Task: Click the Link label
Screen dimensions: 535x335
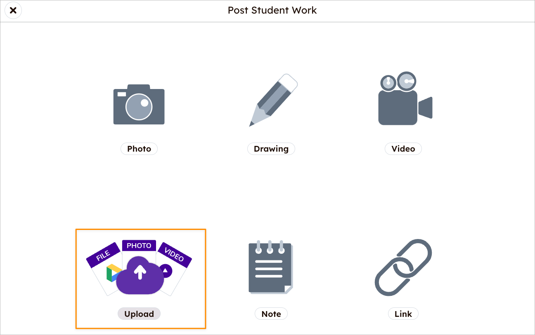Action: pyautogui.click(x=403, y=314)
